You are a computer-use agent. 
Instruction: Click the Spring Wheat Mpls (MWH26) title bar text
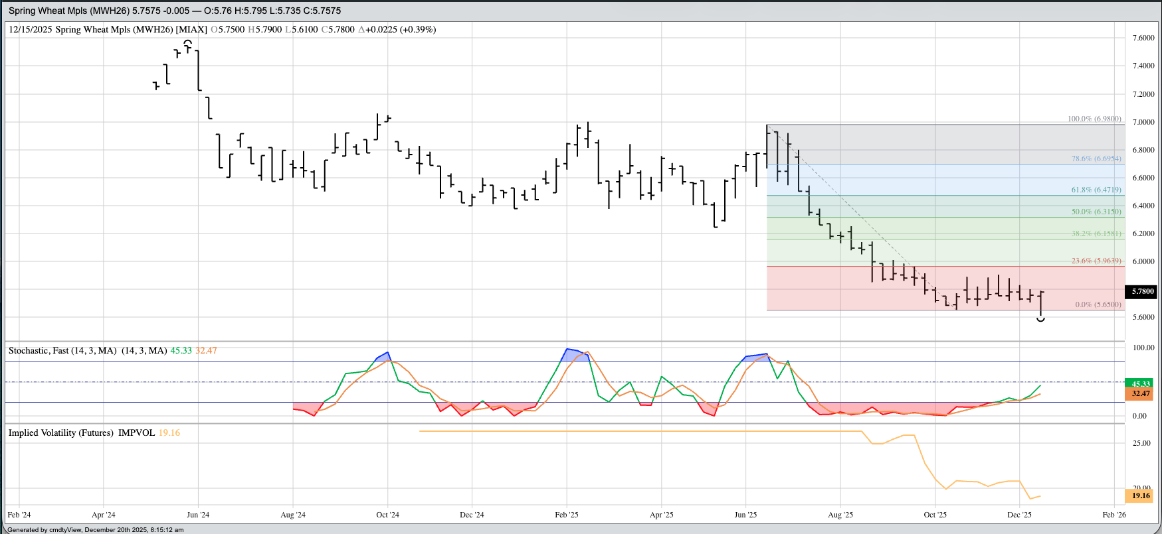(69, 11)
